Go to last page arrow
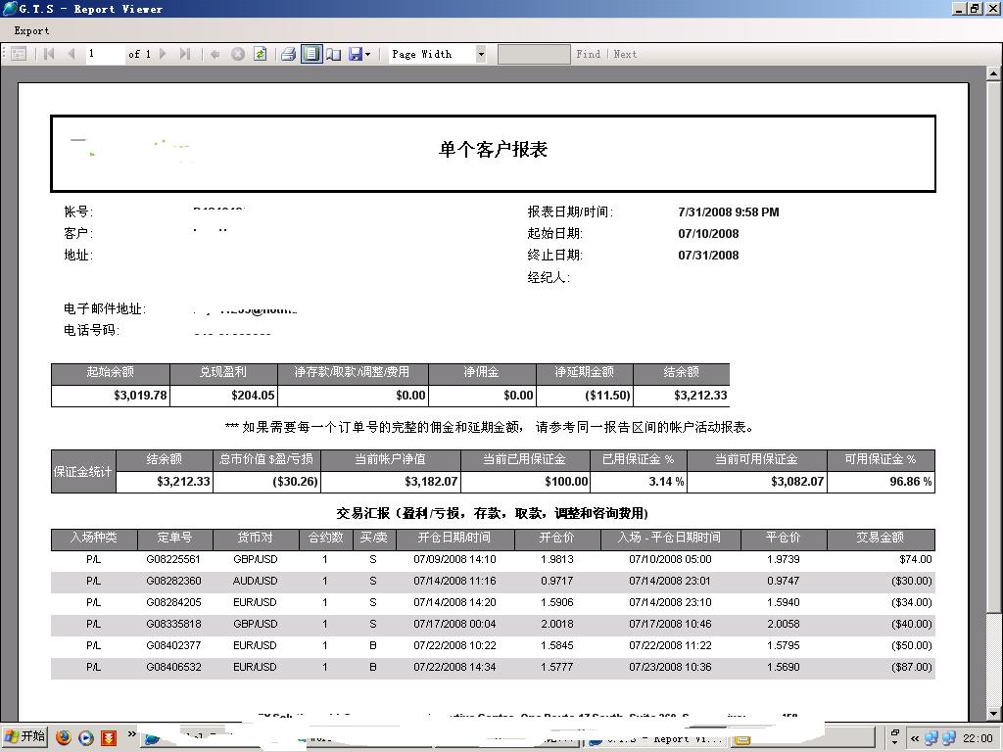Viewport: 1003px width, 752px height. pyautogui.click(x=184, y=55)
